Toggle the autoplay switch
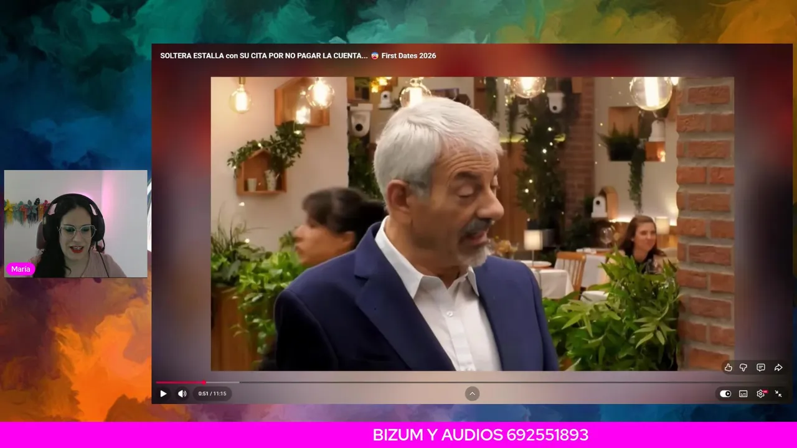 point(725,394)
